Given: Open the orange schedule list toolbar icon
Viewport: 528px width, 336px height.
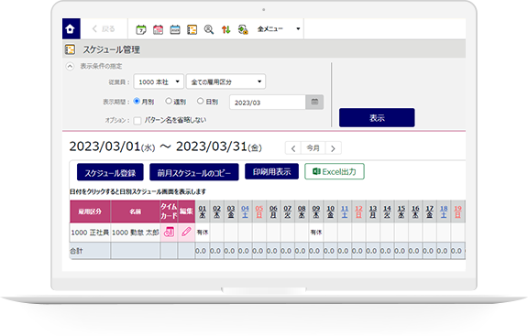Looking at the screenshot, I should point(192,29).
